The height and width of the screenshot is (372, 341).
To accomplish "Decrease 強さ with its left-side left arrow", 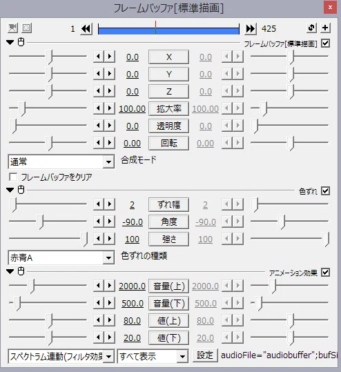I will pyautogui.click(x=99, y=238).
